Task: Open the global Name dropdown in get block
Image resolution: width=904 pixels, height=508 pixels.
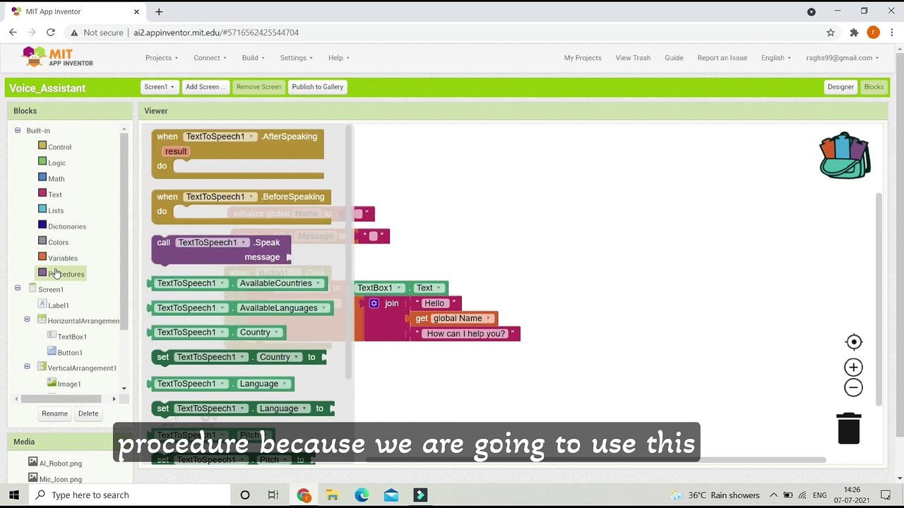Action: pyautogui.click(x=463, y=318)
